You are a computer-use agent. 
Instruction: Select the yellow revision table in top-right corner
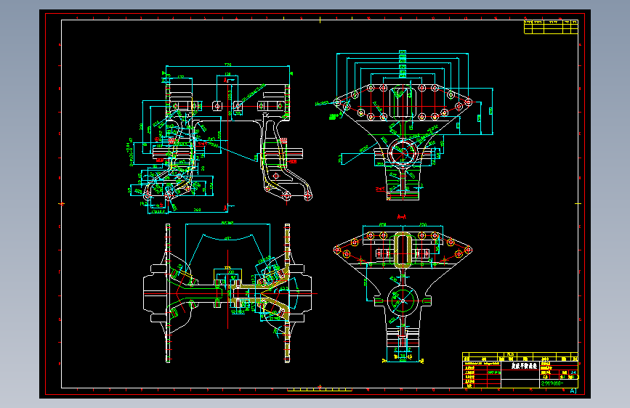[551, 27]
